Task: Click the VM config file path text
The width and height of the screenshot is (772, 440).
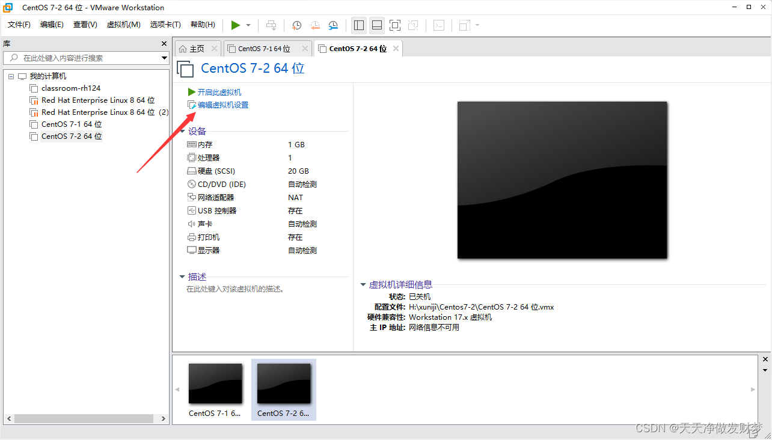Action: tap(481, 307)
